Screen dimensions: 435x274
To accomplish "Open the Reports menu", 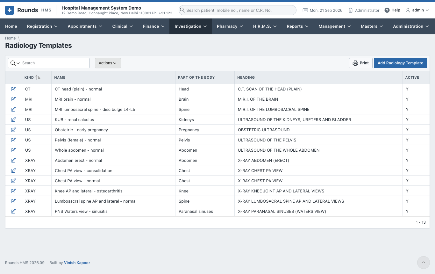I will coord(298,26).
